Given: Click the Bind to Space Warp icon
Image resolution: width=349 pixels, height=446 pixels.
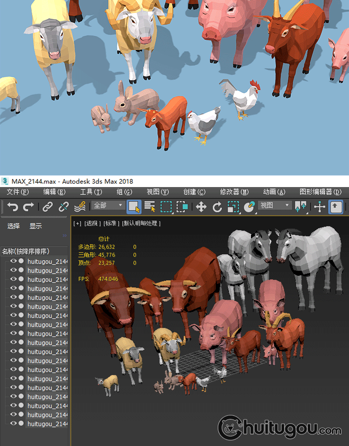Looking at the screenshot, I should 80,206.
